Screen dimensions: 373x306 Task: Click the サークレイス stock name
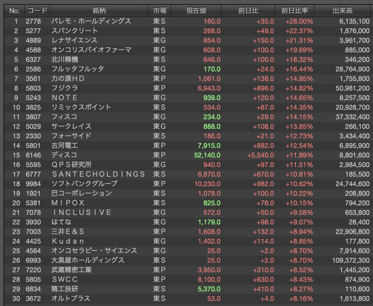click(71, 126)
